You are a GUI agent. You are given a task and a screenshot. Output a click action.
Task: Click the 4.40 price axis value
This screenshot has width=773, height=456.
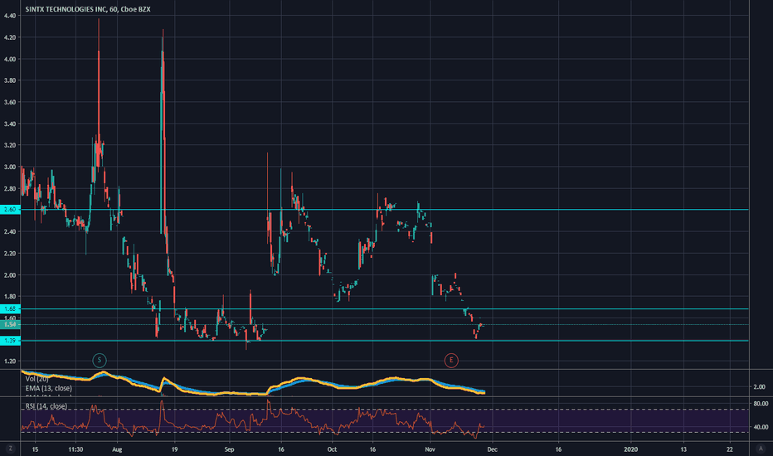point(10,16)
